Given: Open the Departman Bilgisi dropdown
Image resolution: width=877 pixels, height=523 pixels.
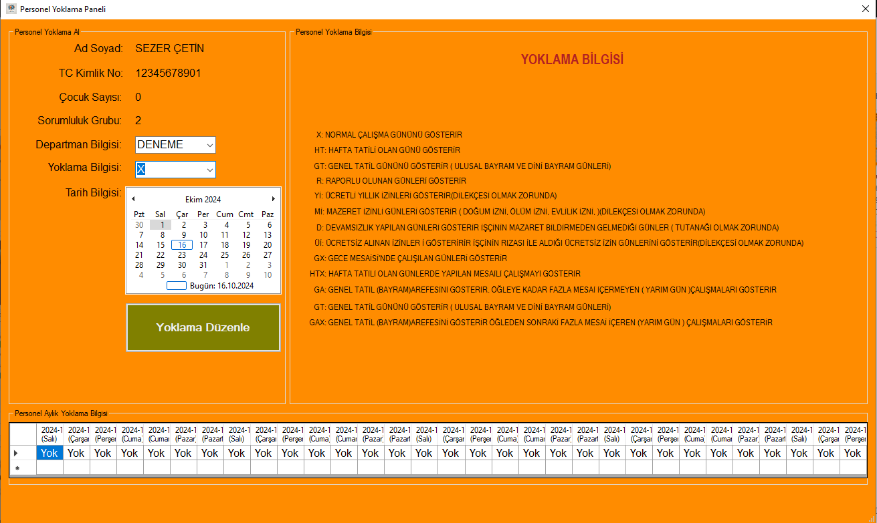Looking at the screenshot, I should [175, 145].
